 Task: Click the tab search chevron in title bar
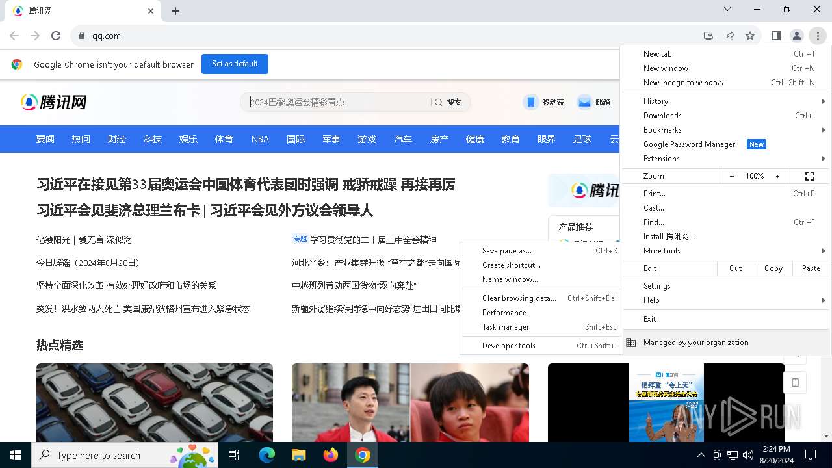(727, 9)
